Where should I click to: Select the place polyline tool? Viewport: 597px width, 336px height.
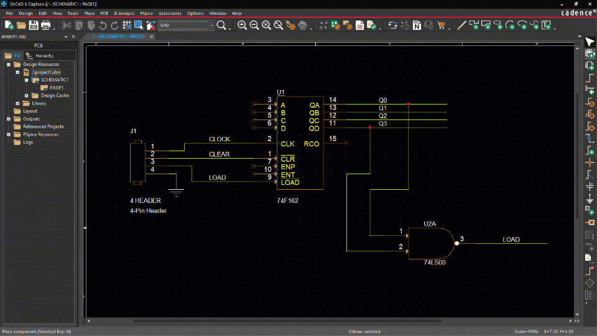[x=474, y=26]
